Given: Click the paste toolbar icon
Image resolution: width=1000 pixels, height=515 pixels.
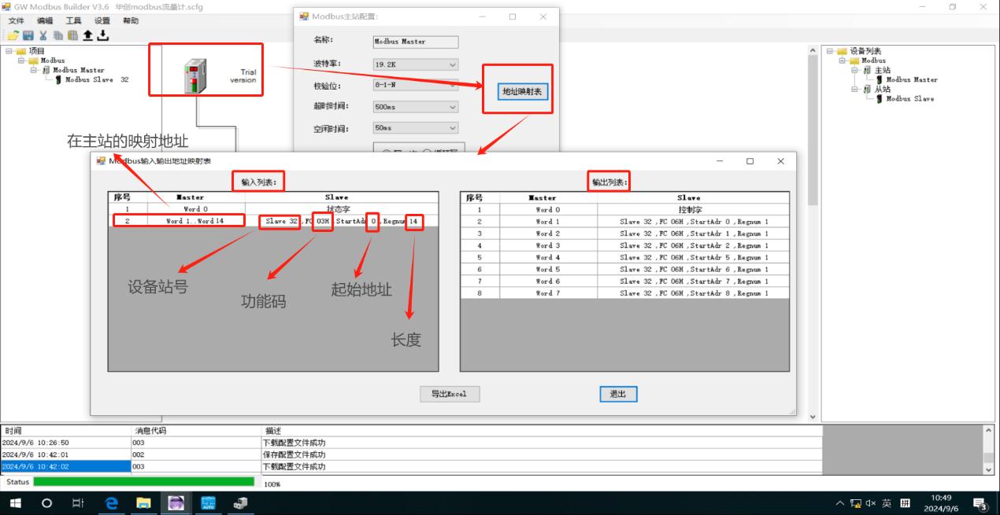Looking at the screenshot, I should pos(72,35).
